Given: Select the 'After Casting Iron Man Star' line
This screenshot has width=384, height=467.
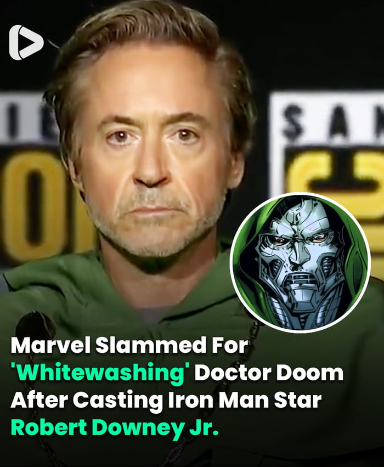Looking at the screenshot, I should [x=166, y=400].
